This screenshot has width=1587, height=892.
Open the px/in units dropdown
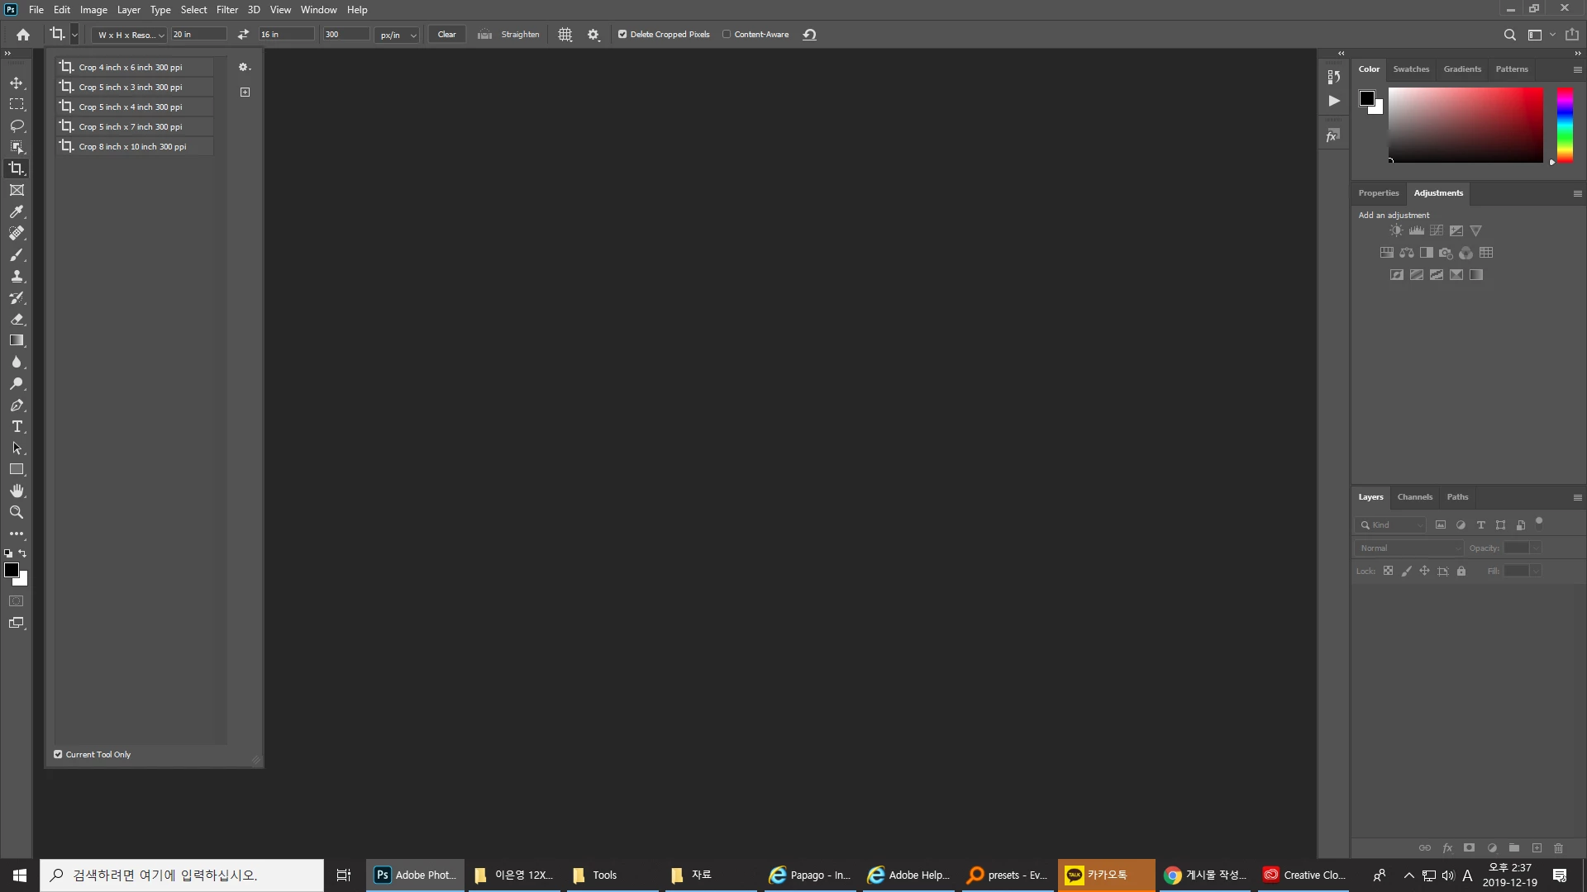[398, 35]
